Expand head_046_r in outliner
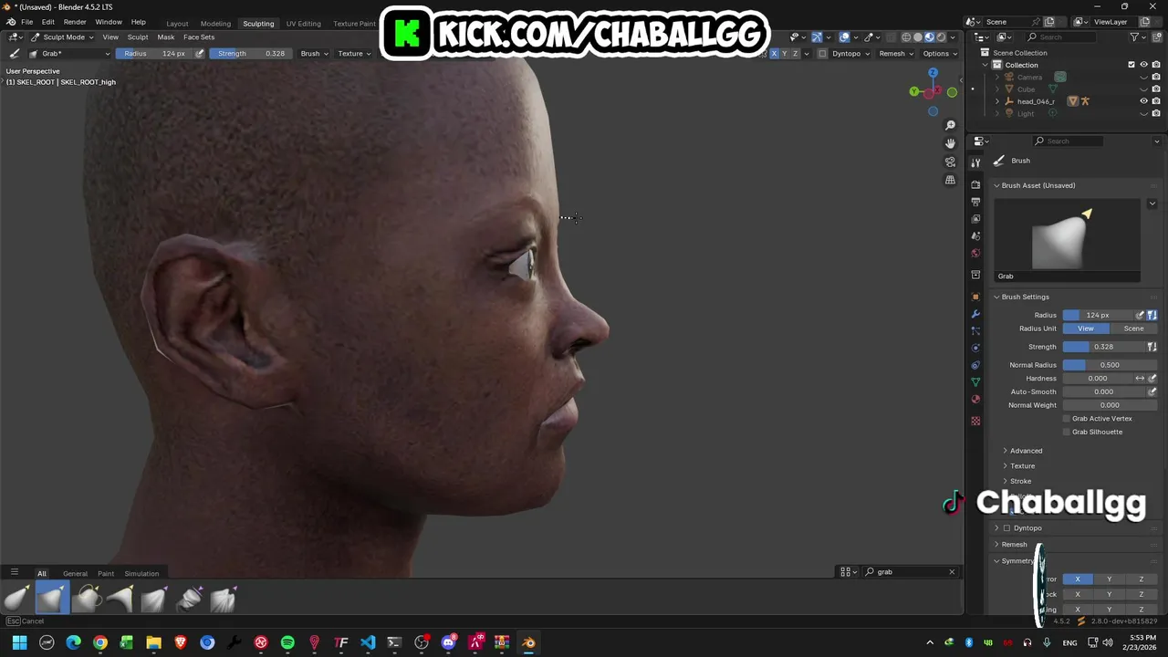1168x657 pixels. click(x=996, y=101)
